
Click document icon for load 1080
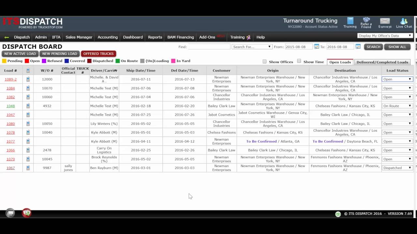coord(28,123)
